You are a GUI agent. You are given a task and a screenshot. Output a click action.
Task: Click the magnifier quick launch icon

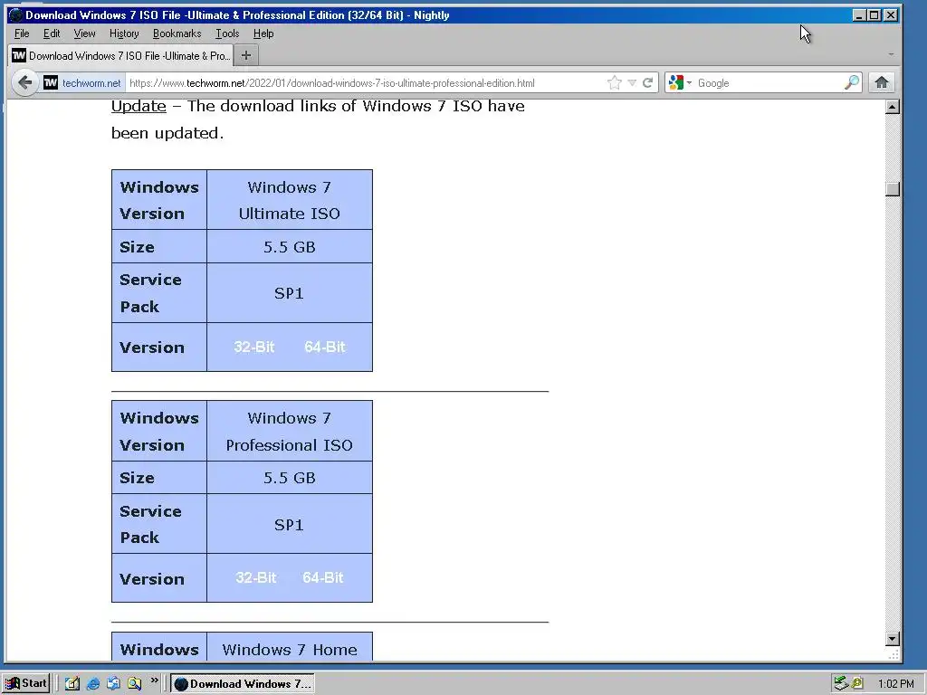tap(135, 684)
